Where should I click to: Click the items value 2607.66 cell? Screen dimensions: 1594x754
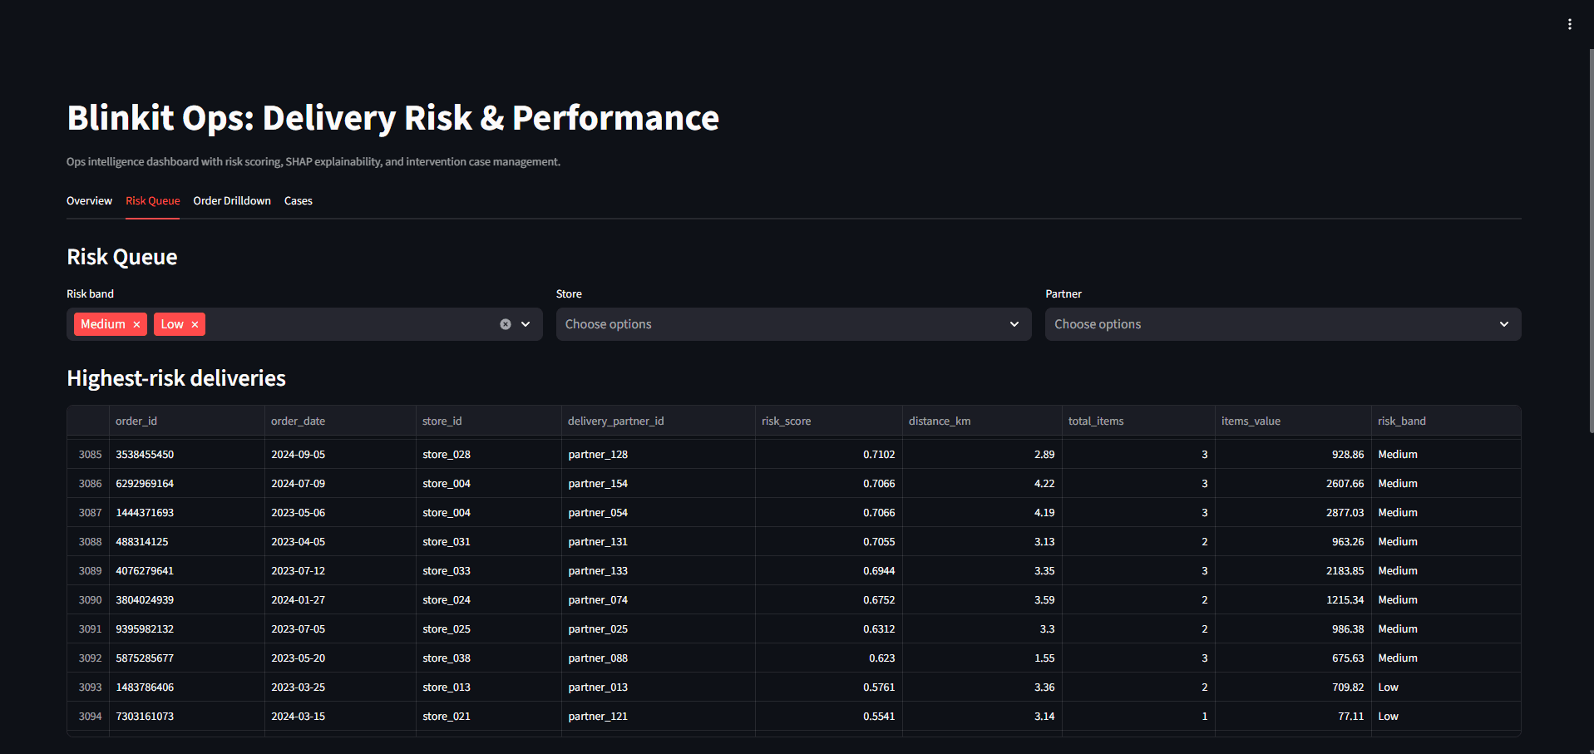click(1293, 484)
